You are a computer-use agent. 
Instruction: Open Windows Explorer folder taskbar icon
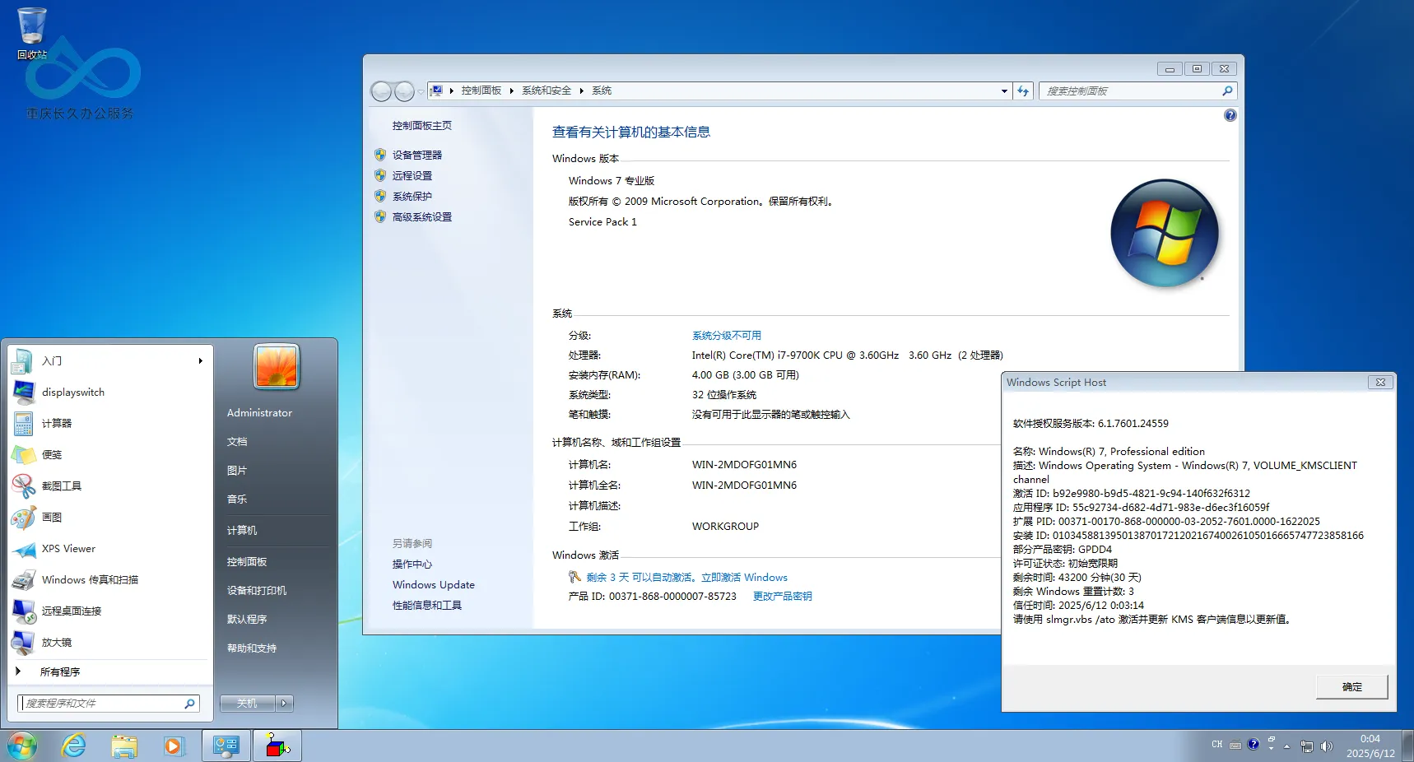(x=124, y=746)
